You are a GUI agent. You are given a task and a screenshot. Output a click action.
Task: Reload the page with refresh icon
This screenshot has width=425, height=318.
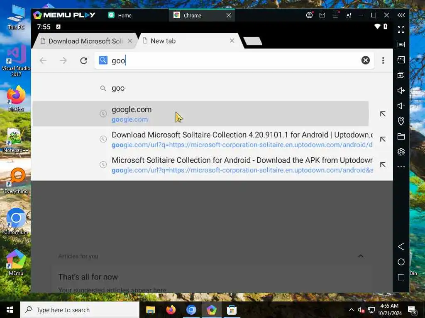pos(84,60)
